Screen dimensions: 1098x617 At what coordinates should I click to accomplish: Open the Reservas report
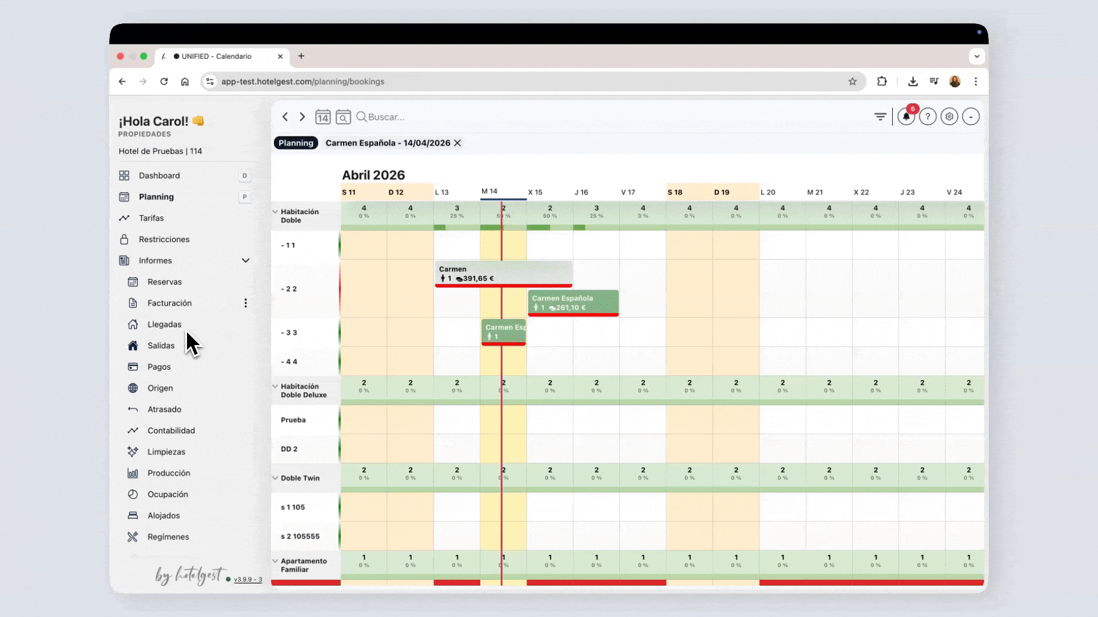(165, 282)
